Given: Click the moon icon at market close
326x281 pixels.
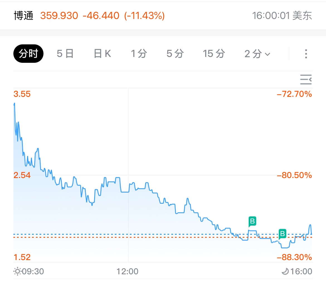Looking at the screenshot, I should coord(285,271).
